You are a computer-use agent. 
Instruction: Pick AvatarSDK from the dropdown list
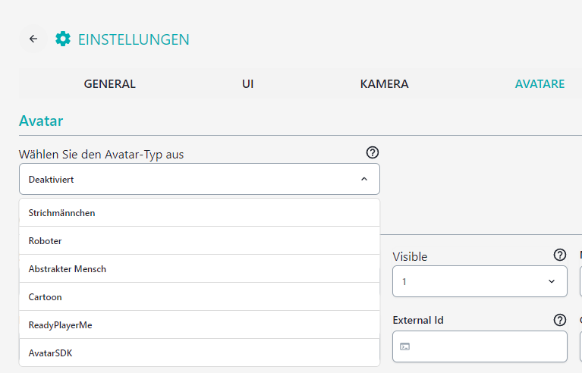tap(200, 353)
